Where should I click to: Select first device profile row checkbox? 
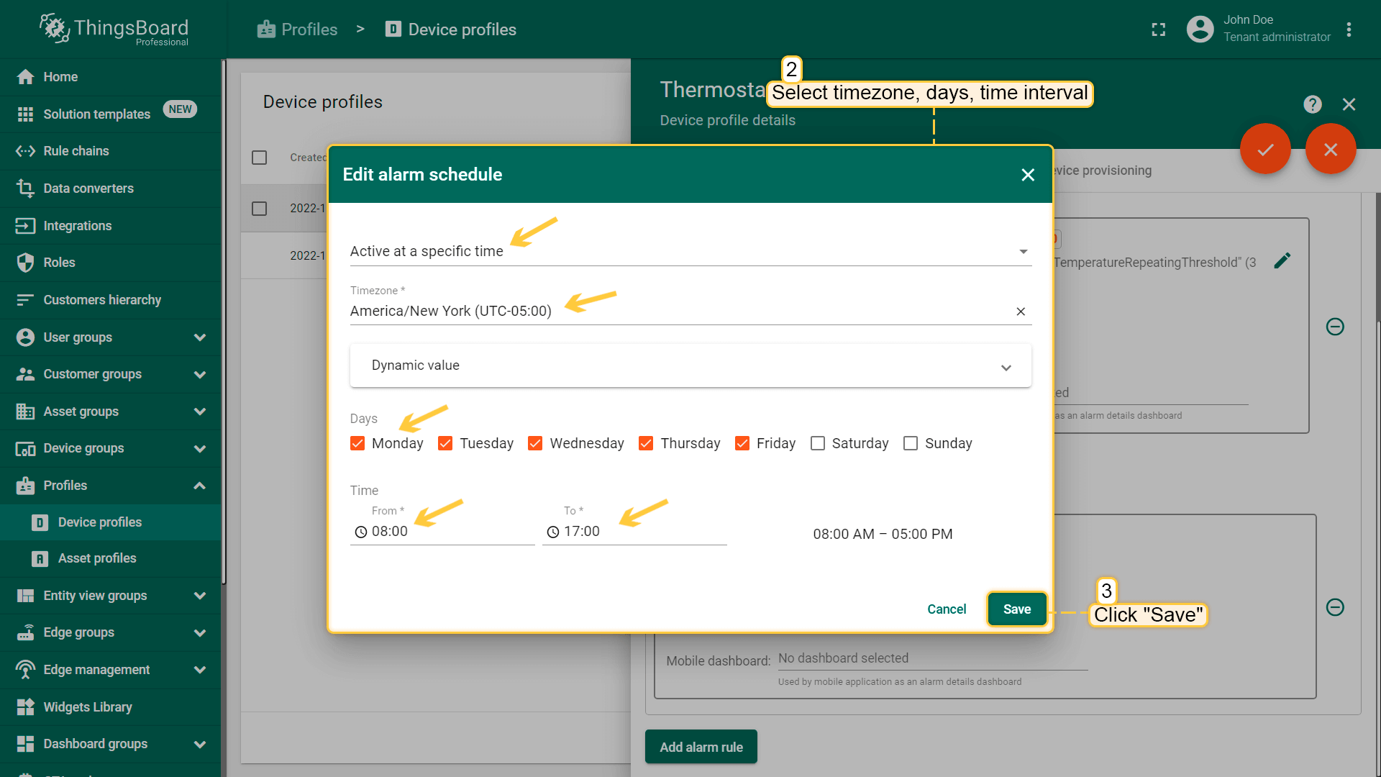260,209
